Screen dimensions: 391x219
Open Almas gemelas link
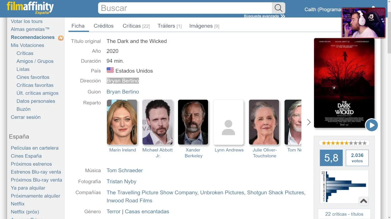[30, 29]
